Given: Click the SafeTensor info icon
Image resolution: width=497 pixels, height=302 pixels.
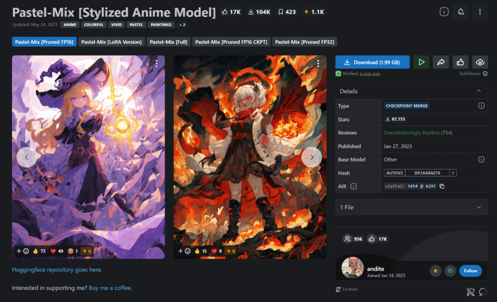Looking at the screenshot, I should 485,74.
